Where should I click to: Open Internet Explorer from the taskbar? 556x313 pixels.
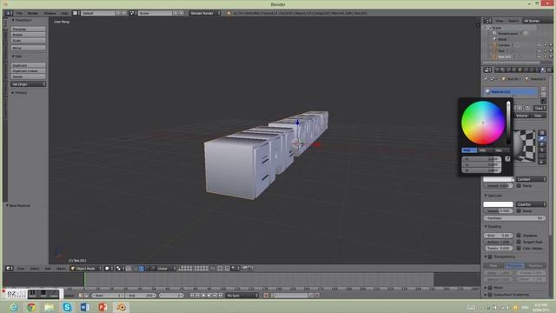14,307
